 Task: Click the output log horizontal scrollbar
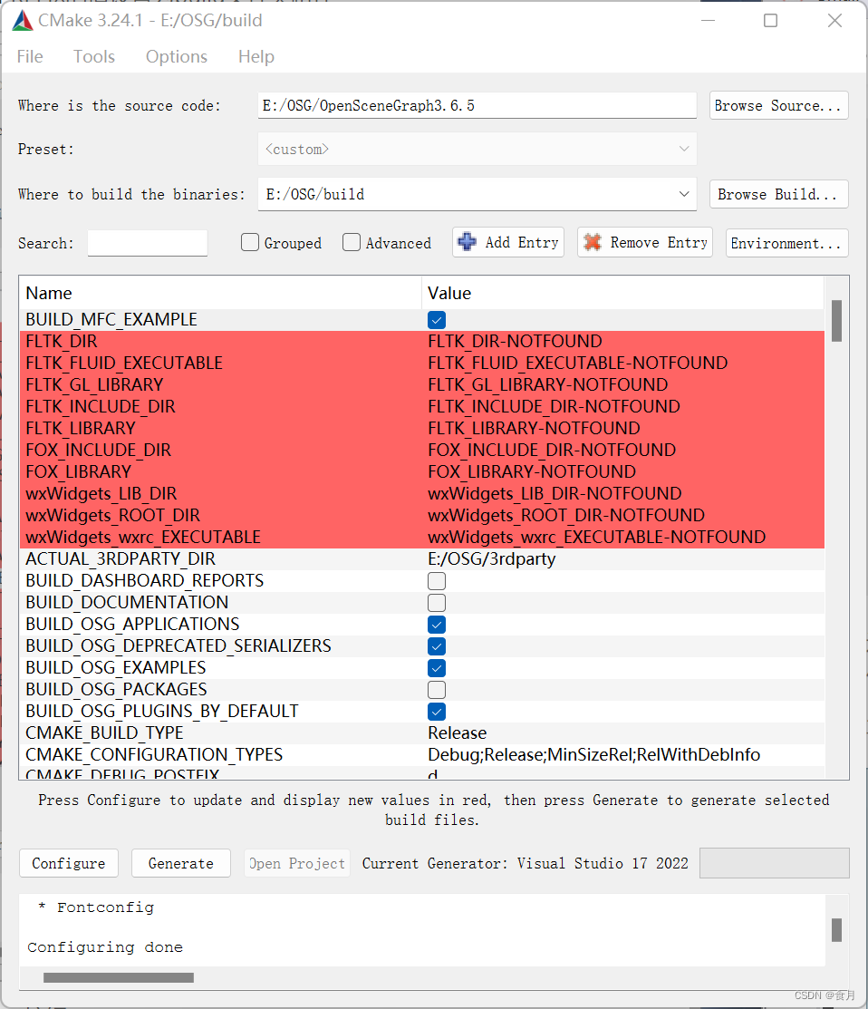click(x=119, y=977)
